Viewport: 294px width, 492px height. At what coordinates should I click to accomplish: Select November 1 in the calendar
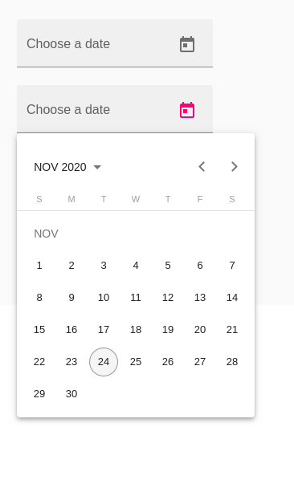(39, 266)
